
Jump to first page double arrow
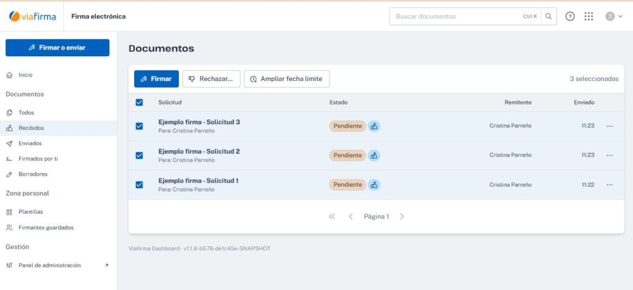pos(332,216)
